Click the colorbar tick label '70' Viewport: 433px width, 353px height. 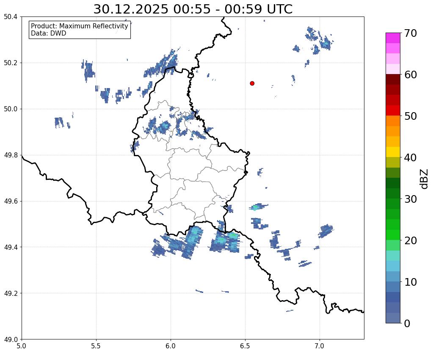click(411, 33)
